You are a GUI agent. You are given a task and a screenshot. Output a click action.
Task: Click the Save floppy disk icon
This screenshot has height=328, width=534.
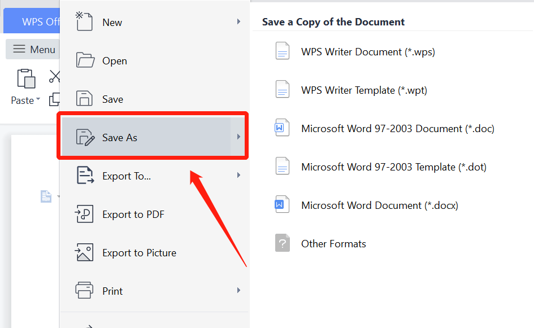84,98
